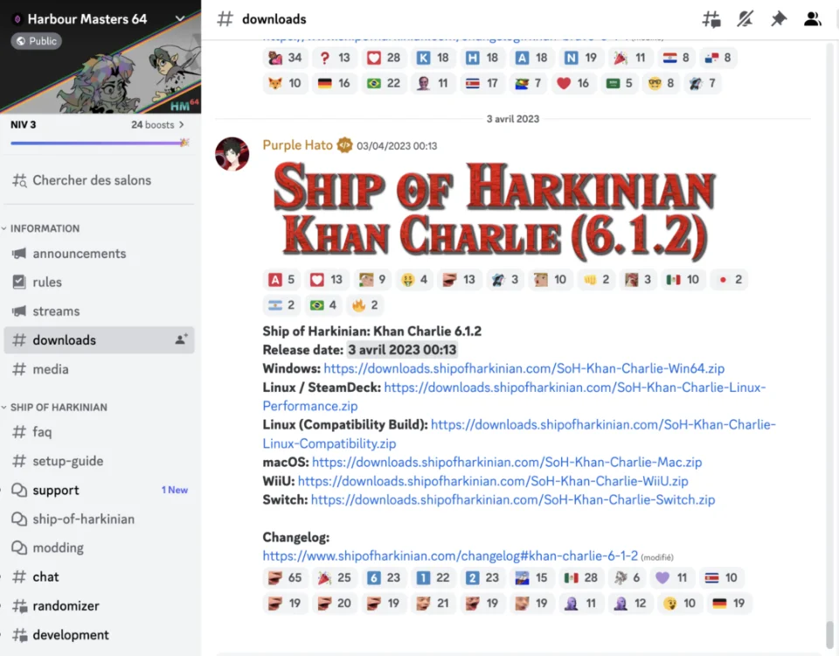Open the ship-of-harkinian forum channel
The width and height of the screenshot is (839, 656).
[x=99, y=519]
